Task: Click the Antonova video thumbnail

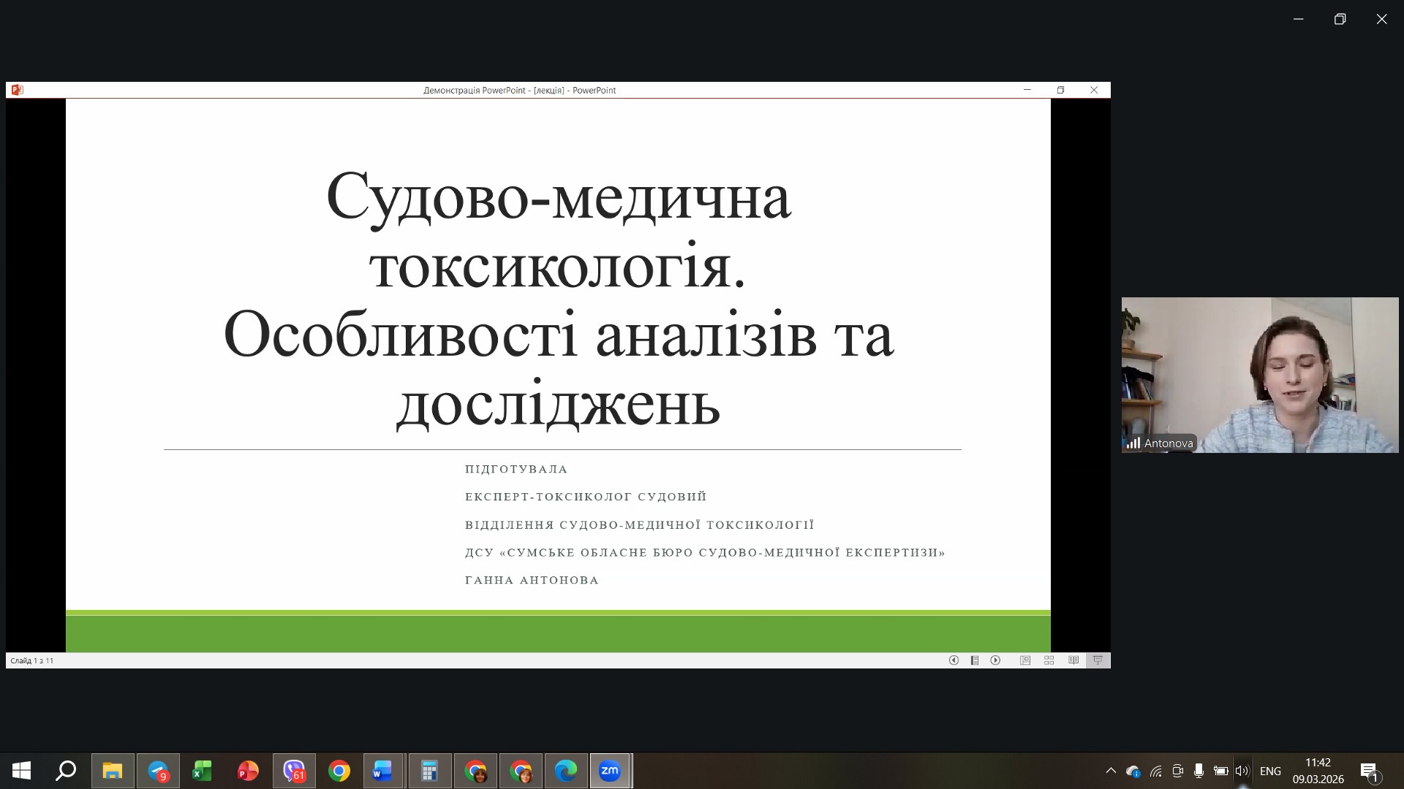Action: coord(1259,375)
